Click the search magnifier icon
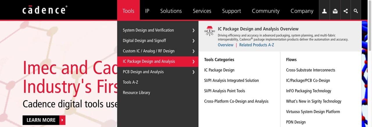This screenshot has width=372, height=127. coord(356,11)
